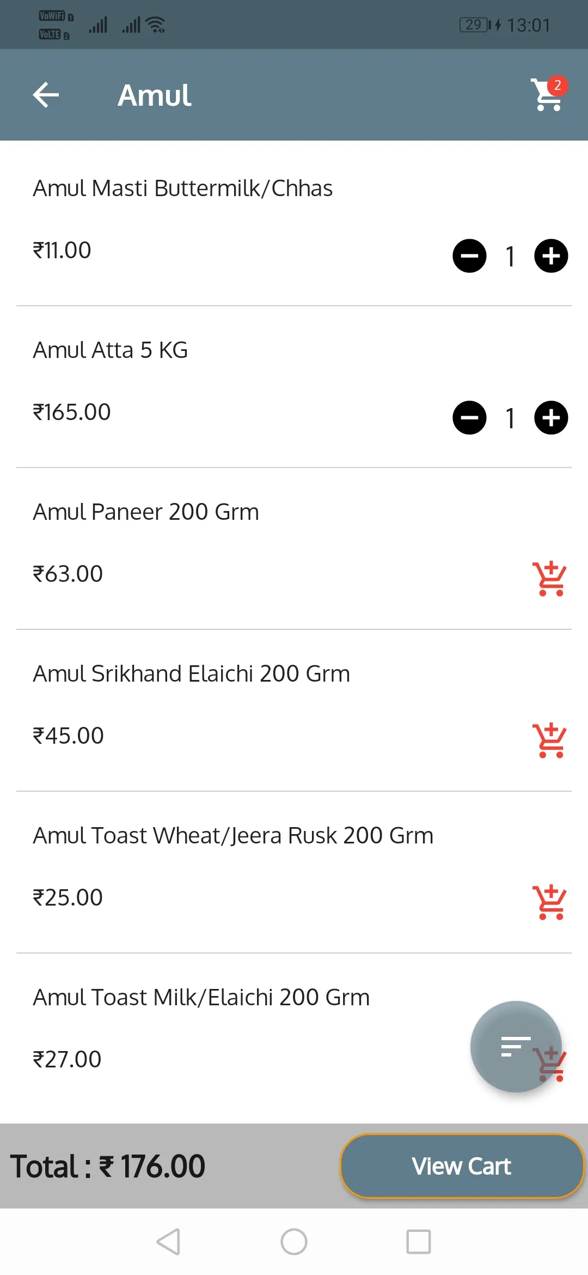The width and height of the screenshot is (588, 1275).
Task: Select Amul Srikhand Elaichi 200 Grm title
Action: coord(191,674)
